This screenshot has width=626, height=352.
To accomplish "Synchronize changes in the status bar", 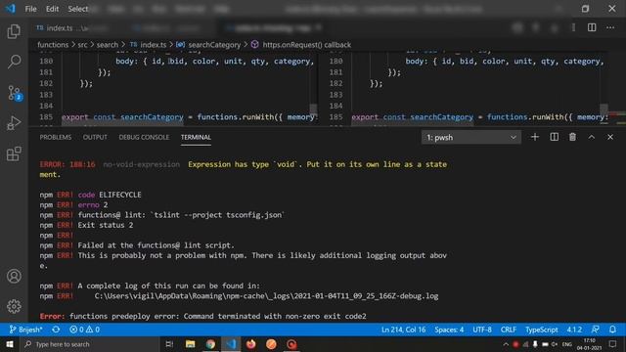I will pos(56,330).
